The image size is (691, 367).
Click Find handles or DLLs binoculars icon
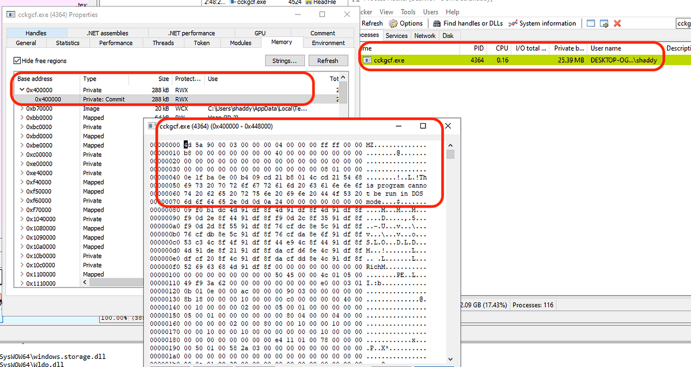437,24
